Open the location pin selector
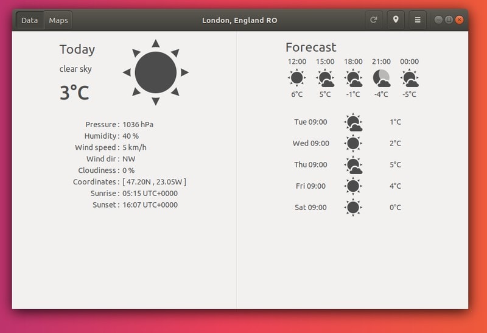 (396, 20)
